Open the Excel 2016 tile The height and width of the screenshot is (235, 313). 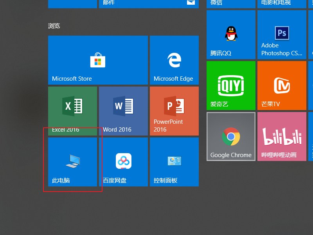pos(72,111)
